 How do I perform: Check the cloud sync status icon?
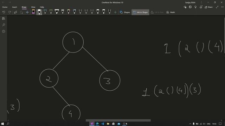tap(185, 7)
